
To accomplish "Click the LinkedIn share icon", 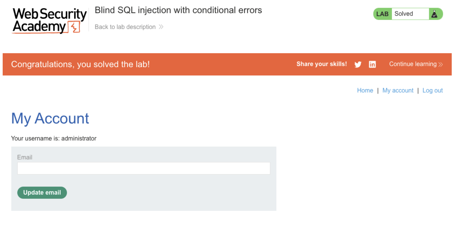I will 372,64.
